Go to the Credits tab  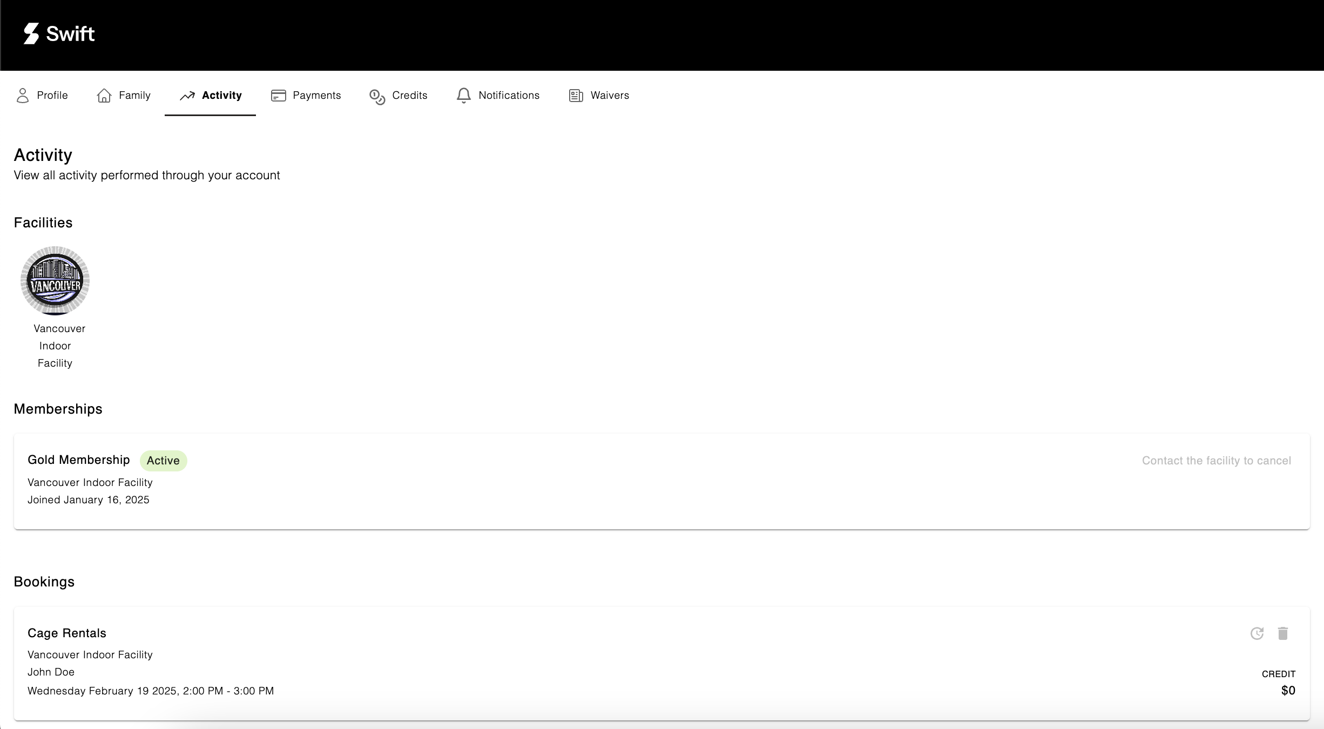[409, 96]
